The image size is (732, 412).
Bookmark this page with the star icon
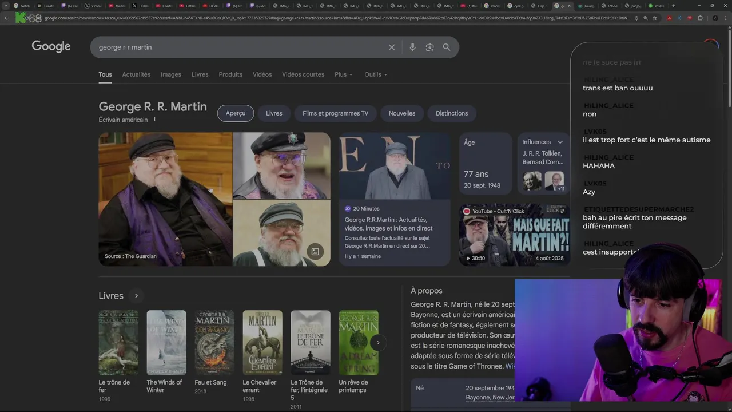point(655,18)
